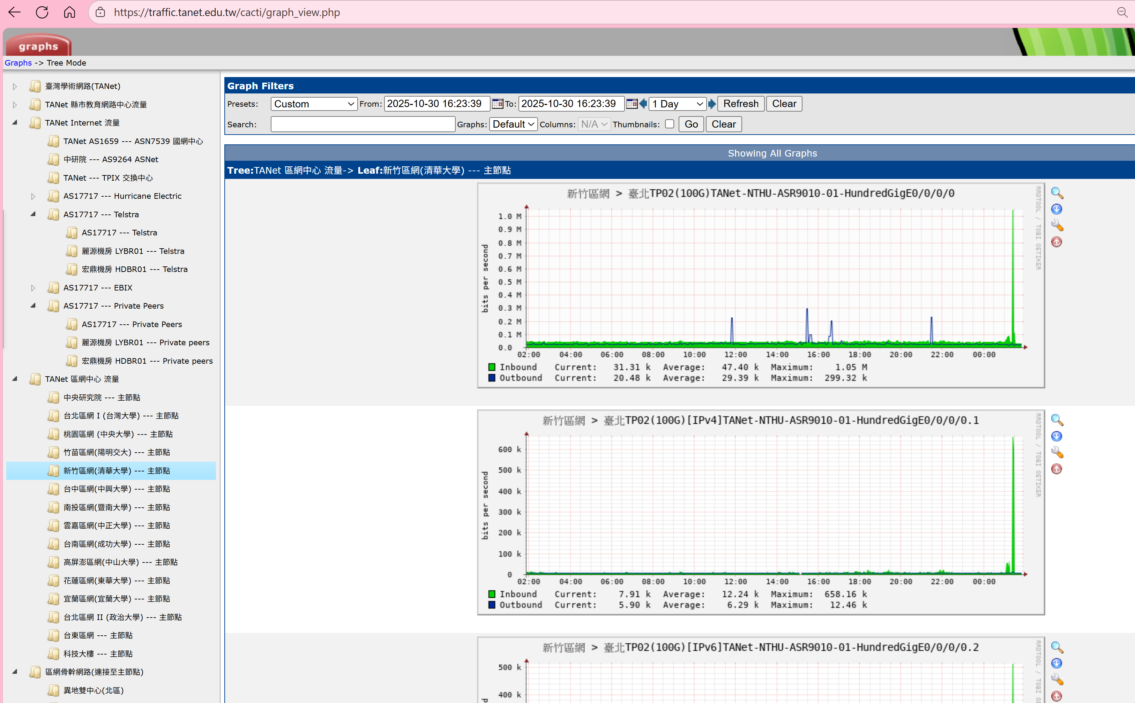Open the 1 Day timespan dropdown
Viewport: 1135px width, 703px height.
click(x=677, y=104)
